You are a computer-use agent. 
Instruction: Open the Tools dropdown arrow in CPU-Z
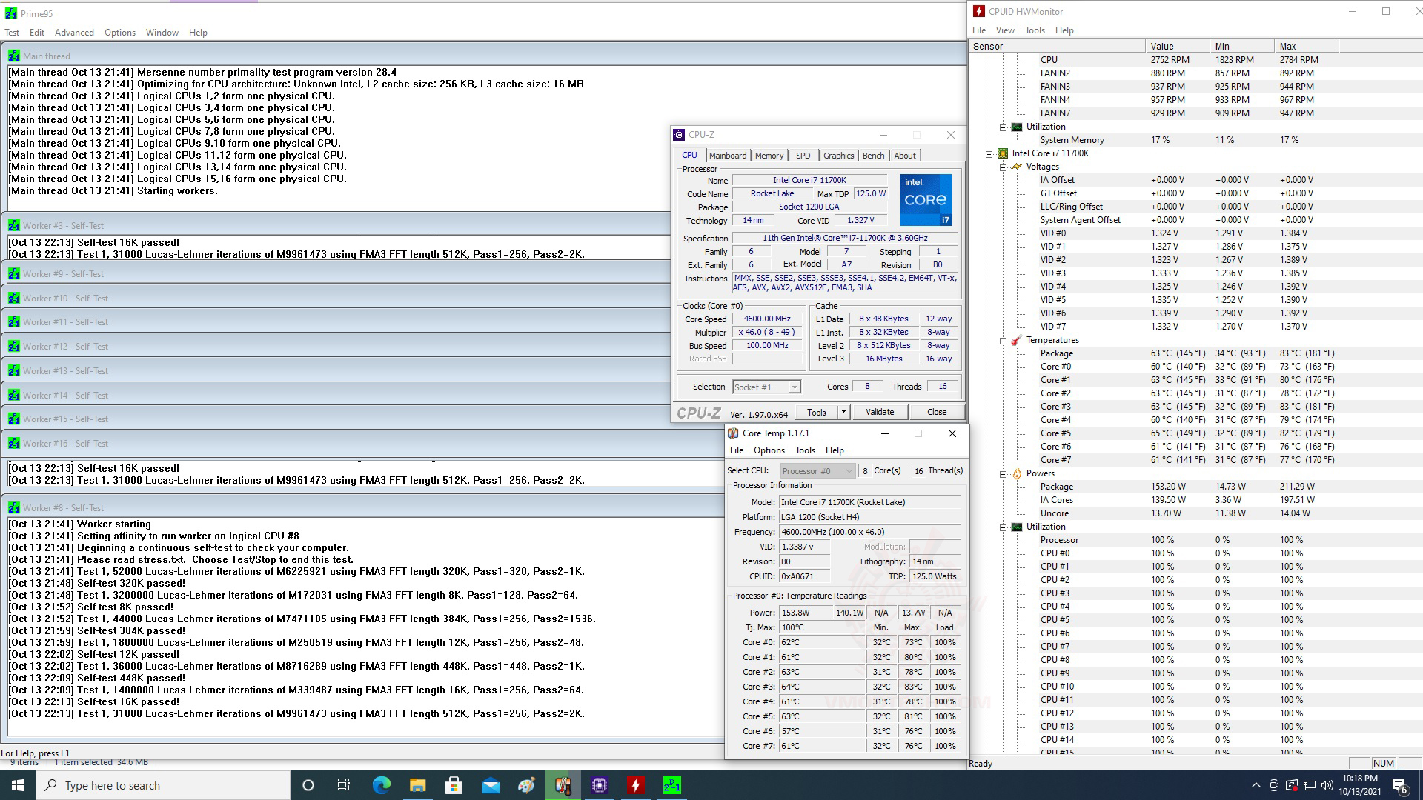point(843,412)
